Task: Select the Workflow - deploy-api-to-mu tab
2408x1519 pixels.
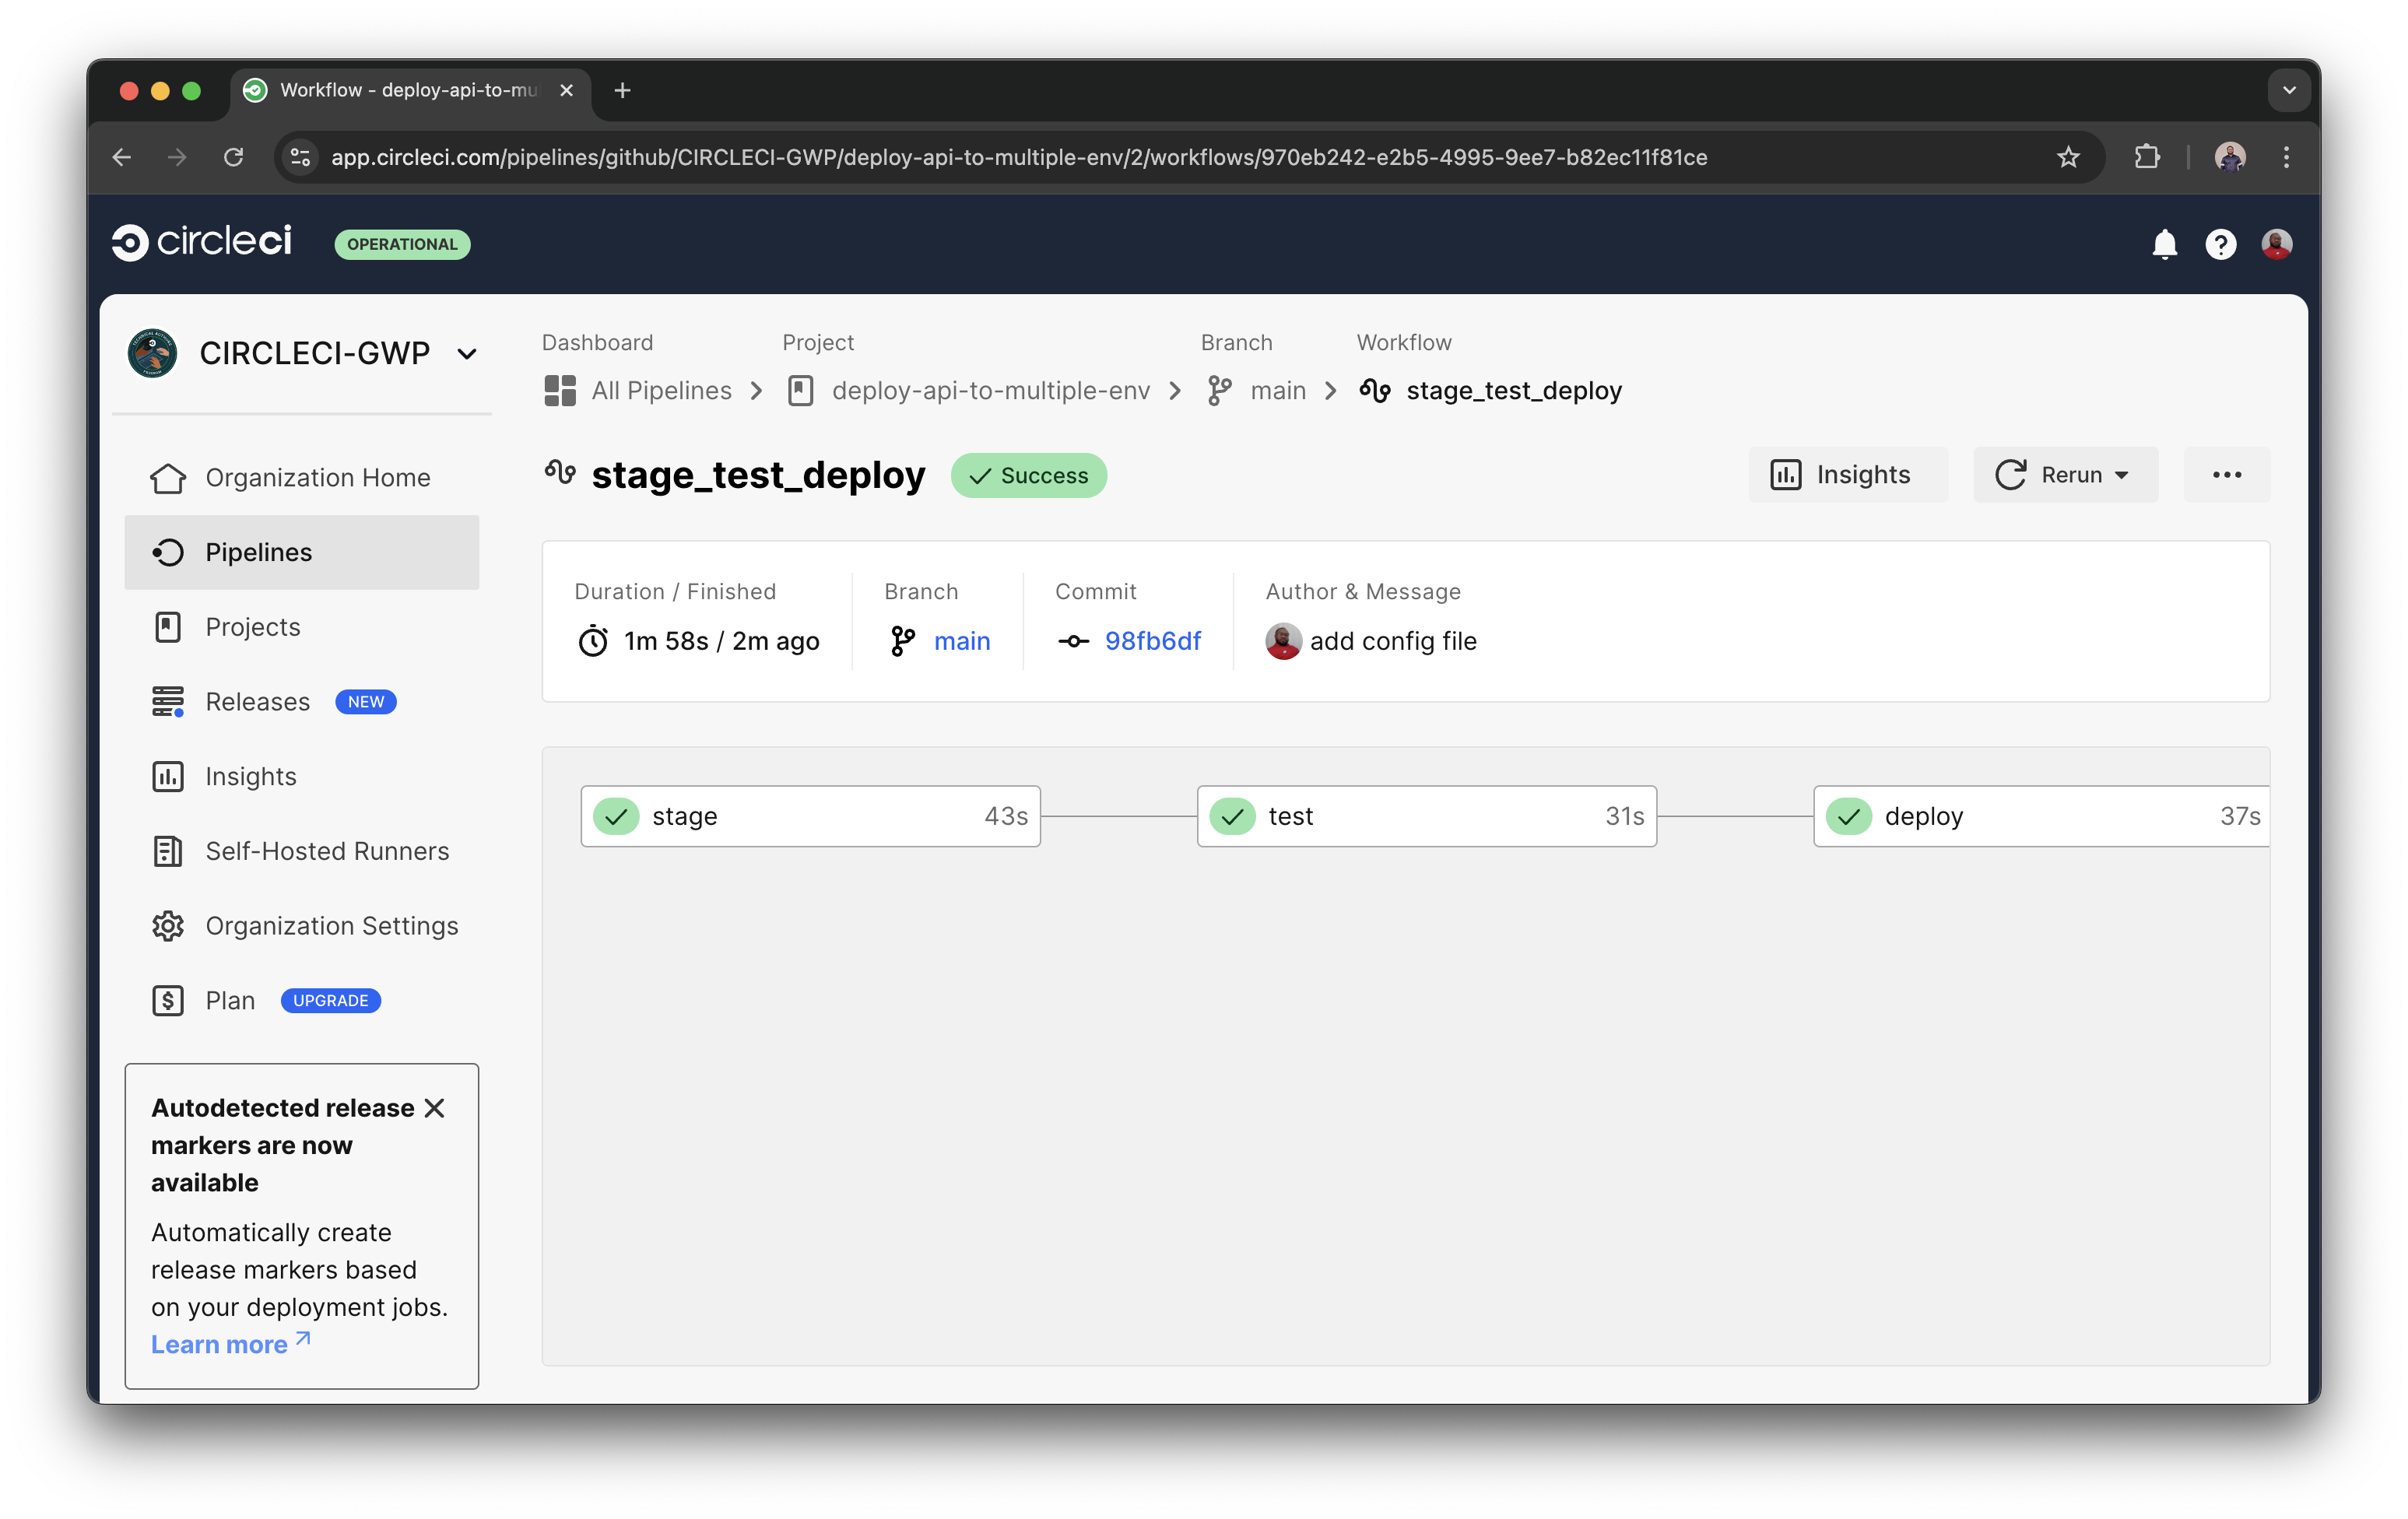Action: click(x=410, y=90)
